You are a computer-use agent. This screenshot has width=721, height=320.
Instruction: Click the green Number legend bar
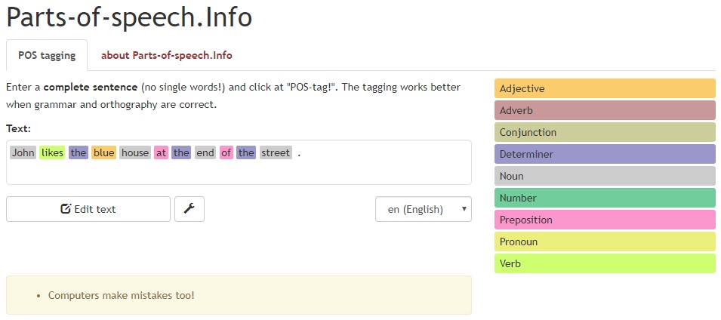tap(604, 198)
